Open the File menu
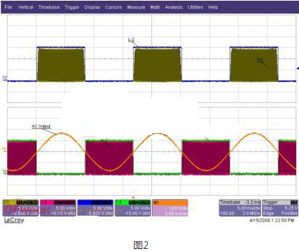The width and height of the screenshot is (299, 251). pyautogui.click(x=8, y=7)
